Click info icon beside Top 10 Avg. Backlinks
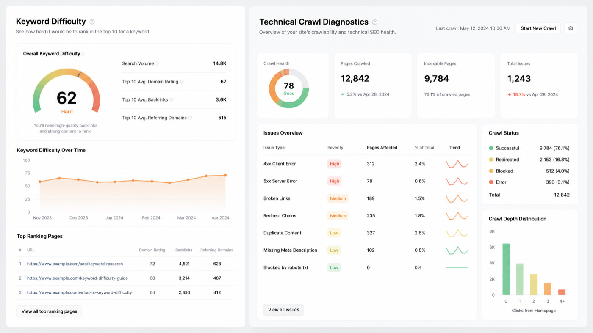The width and height of the screenshot is (593, 333). click(x=172, y=100)
